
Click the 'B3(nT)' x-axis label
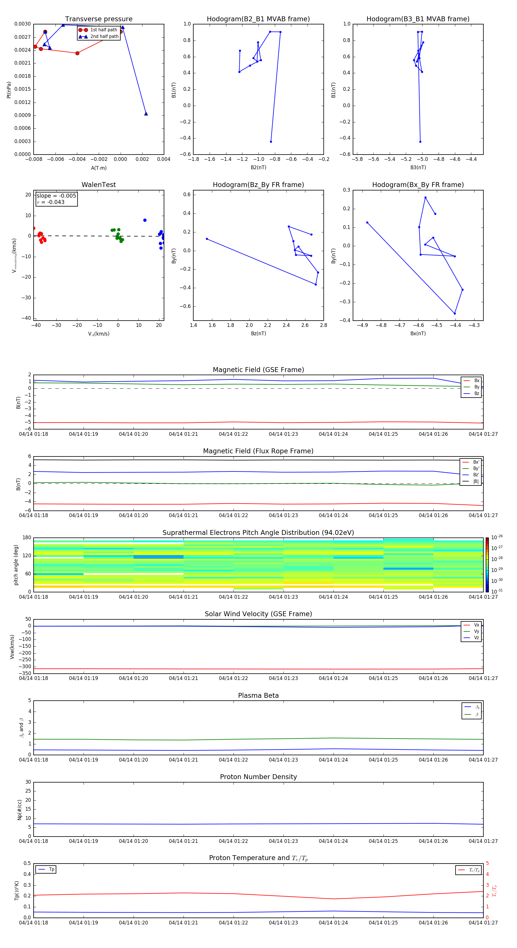click(418, 167)
